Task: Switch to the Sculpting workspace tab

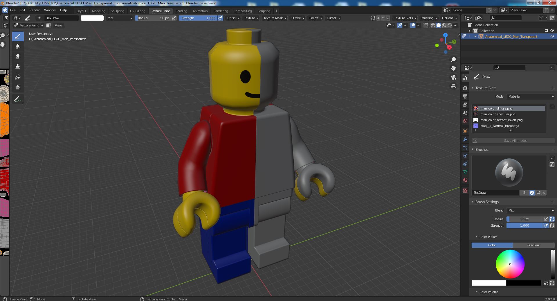Action: (x=118, y=11)
